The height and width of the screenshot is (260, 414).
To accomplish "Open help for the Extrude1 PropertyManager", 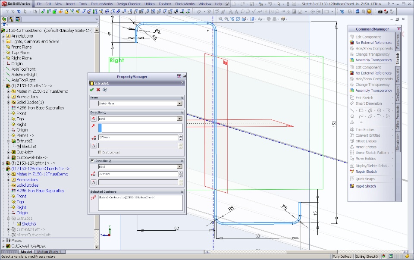I will [182, 83].
